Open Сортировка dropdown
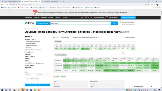This screenshot has width=162, height=91. pyautogui.click(x=66, y=37)
